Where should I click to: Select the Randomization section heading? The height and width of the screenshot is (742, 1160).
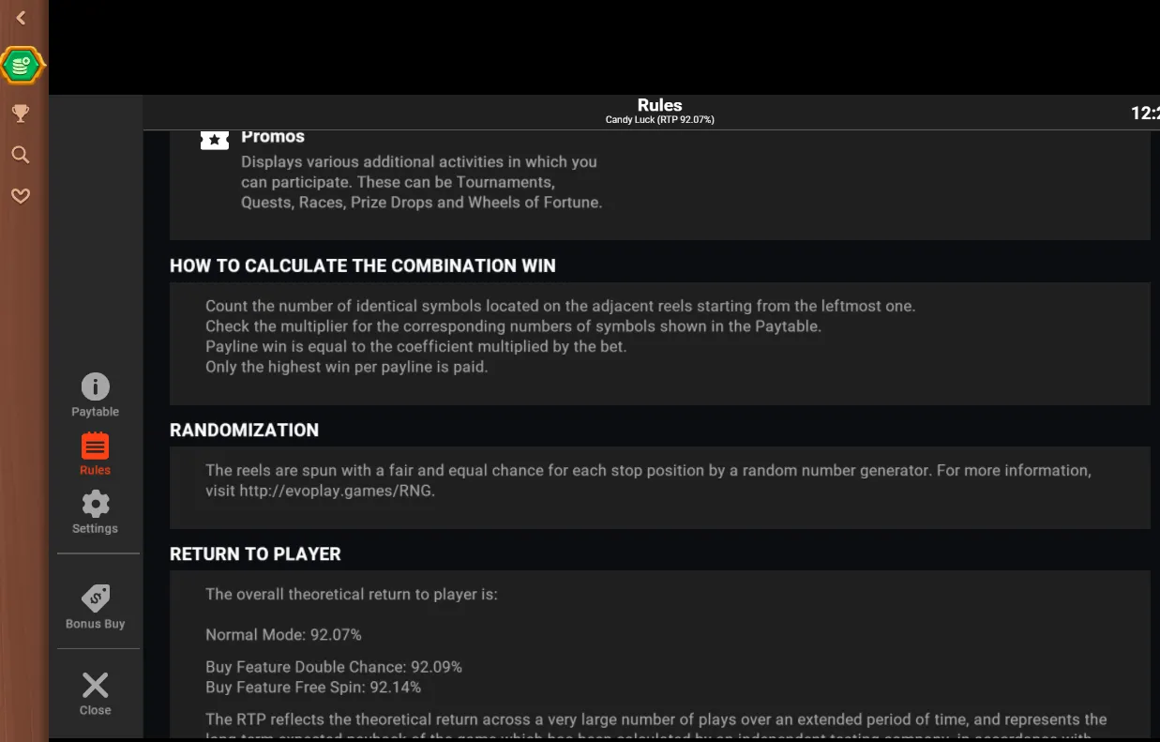click(x=244, y=430)
